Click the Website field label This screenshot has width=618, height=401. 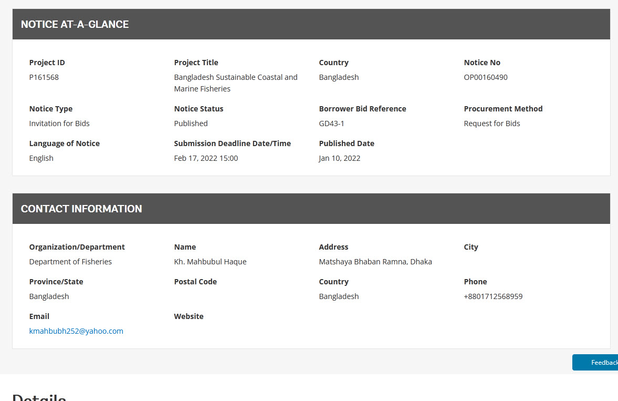(x=188, y=316)
